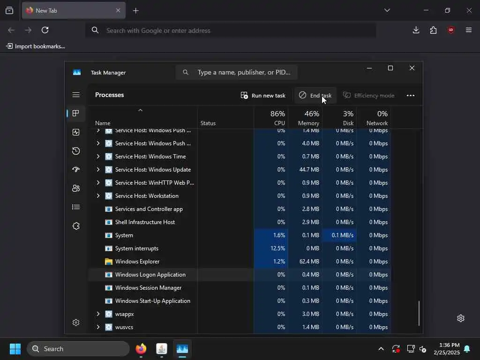Open Firefox downloads panel
The image size is (480, 360).
click(416, 30)
